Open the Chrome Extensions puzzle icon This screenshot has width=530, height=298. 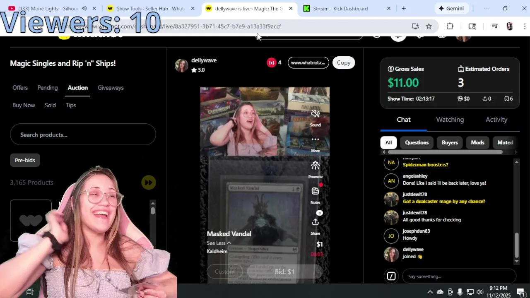(x=450, y=26)
